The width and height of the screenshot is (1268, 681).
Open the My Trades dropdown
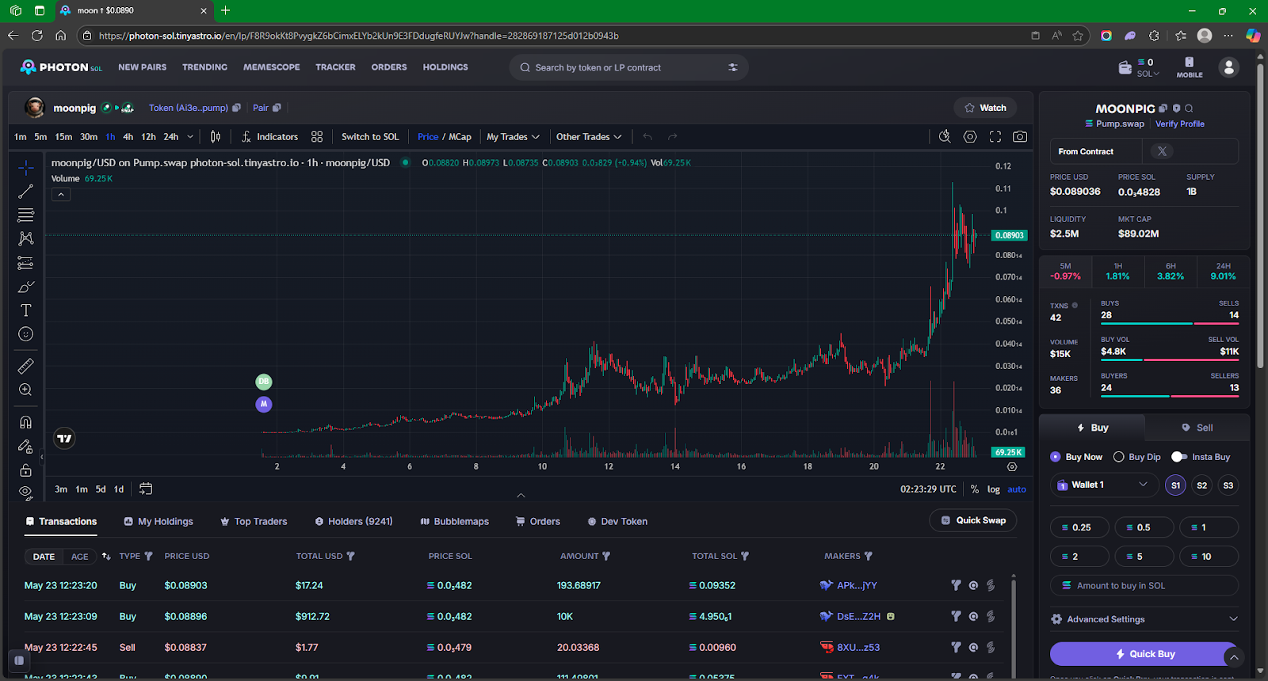513,137
